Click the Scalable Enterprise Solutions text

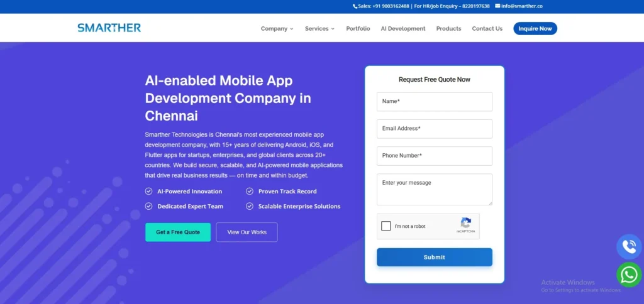pos(299,207)
